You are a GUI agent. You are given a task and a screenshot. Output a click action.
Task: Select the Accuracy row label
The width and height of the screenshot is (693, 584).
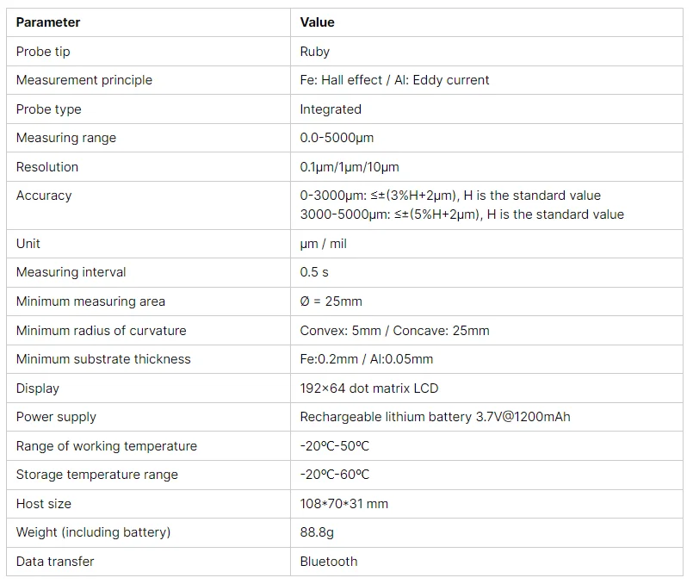(x=44, y=196)
